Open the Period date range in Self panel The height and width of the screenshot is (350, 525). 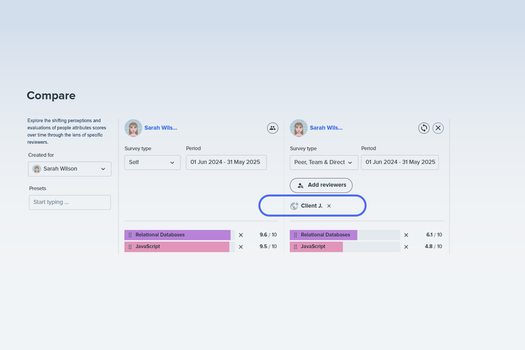226,162
